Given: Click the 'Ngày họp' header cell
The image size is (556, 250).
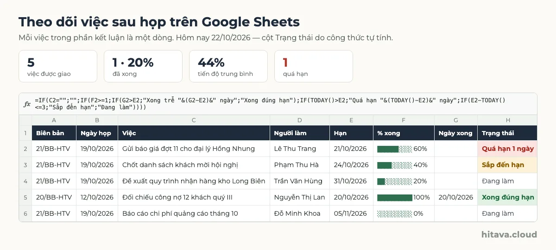Looking at the screenshot, I should pyautogui.click(x=97, y=133).
